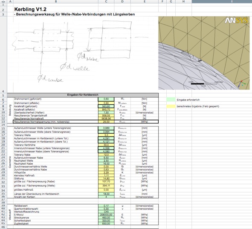This screenshot has height=229, width=252.
Task: Select the ANSYS mesh picture
Action: click(204, 53)
